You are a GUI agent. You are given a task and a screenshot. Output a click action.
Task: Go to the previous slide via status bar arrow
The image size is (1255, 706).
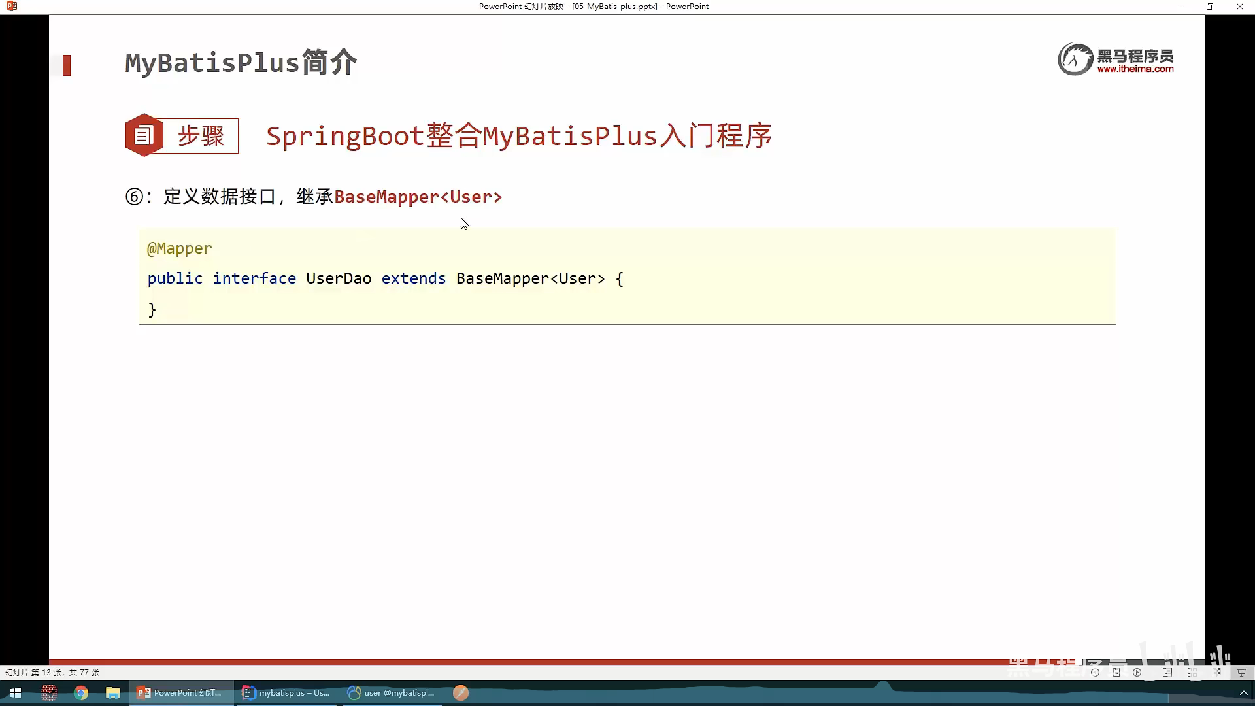tap(1095, 672)
